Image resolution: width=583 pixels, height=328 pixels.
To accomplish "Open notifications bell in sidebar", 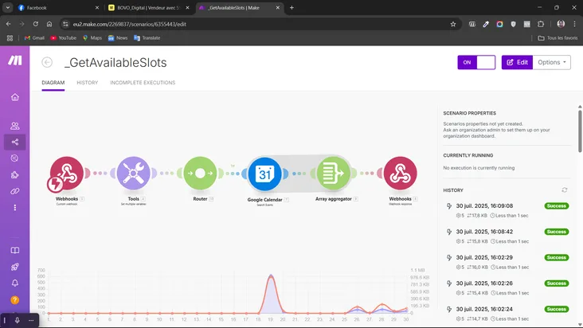I will (x=14, y=283).
